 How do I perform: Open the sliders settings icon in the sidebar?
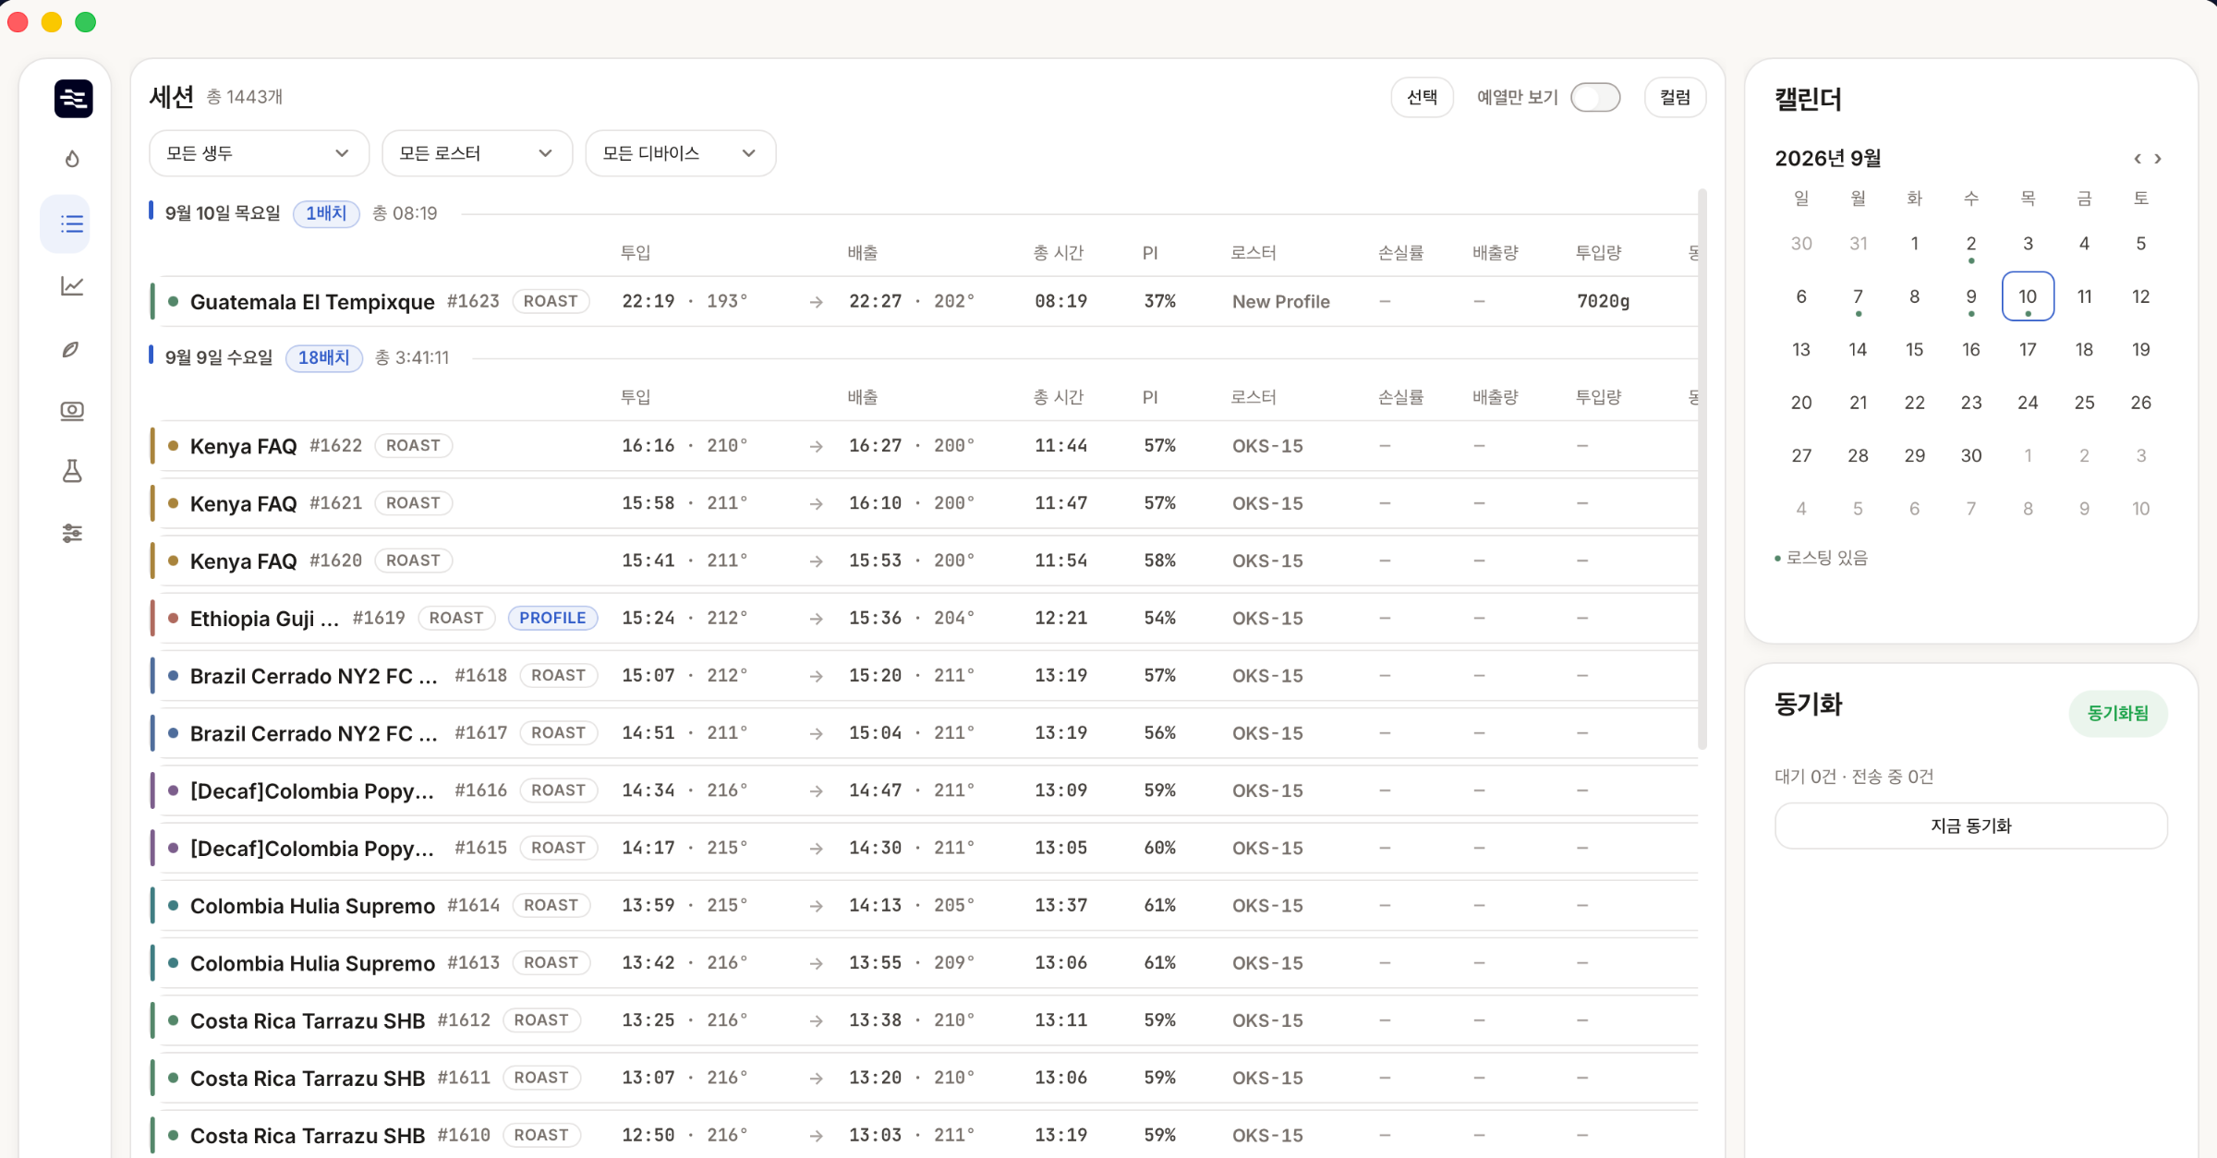click(x=72, y=533)
